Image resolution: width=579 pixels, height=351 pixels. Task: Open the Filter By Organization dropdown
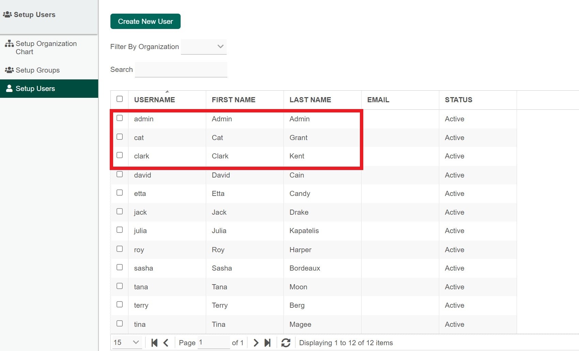click(204, 47)
